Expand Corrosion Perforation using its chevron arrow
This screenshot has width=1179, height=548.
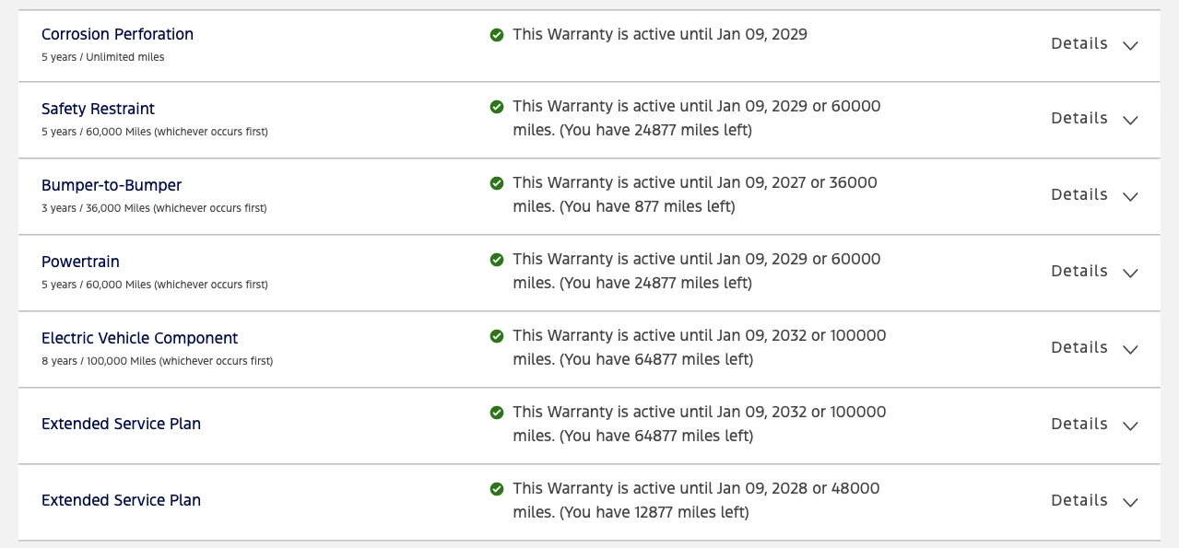pos(1130,45)
